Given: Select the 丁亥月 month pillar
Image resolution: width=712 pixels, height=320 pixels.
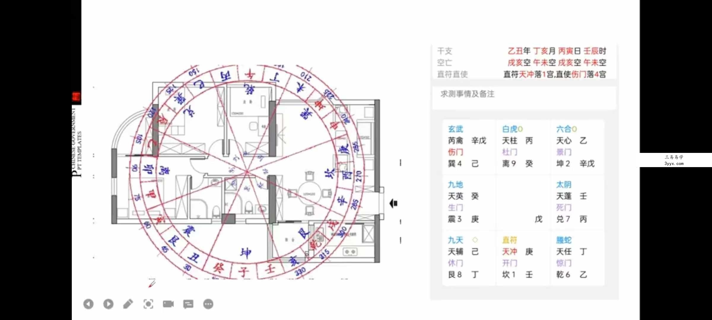Looking at the screenshot, I should point(544,51).
